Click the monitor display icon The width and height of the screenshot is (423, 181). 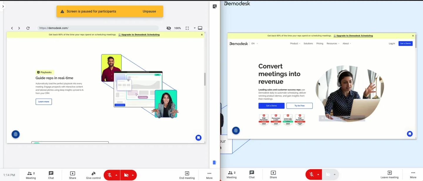click(200, 28)
